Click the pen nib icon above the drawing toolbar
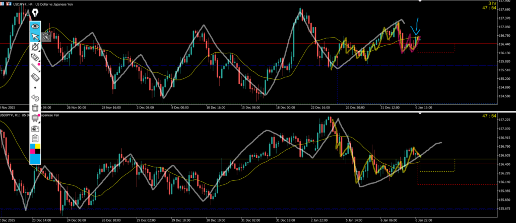This screenshot has width=516, height=223. click(x=35, y=13)
